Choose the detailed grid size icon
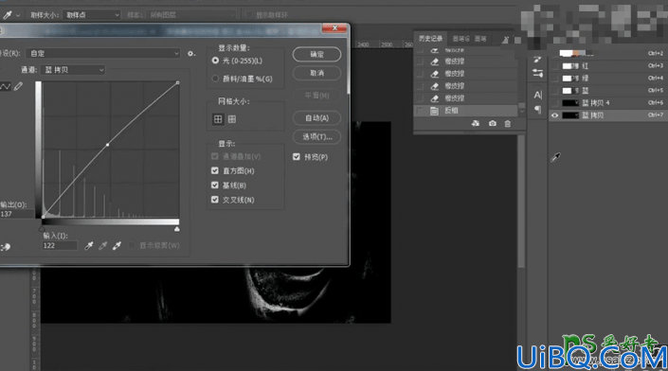Viewport: 668px width, 371px height. [x=232, y=119]
